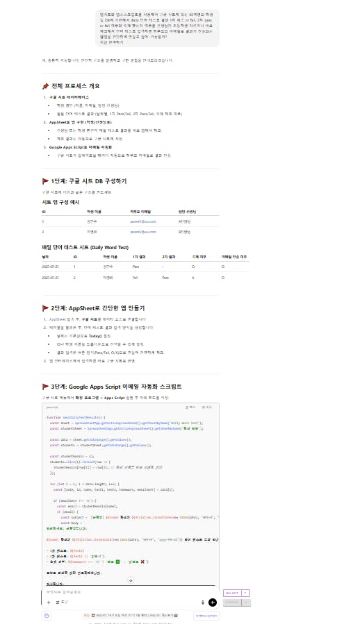
Task: Click the microphone dictation icon
Action: point(203,602)
